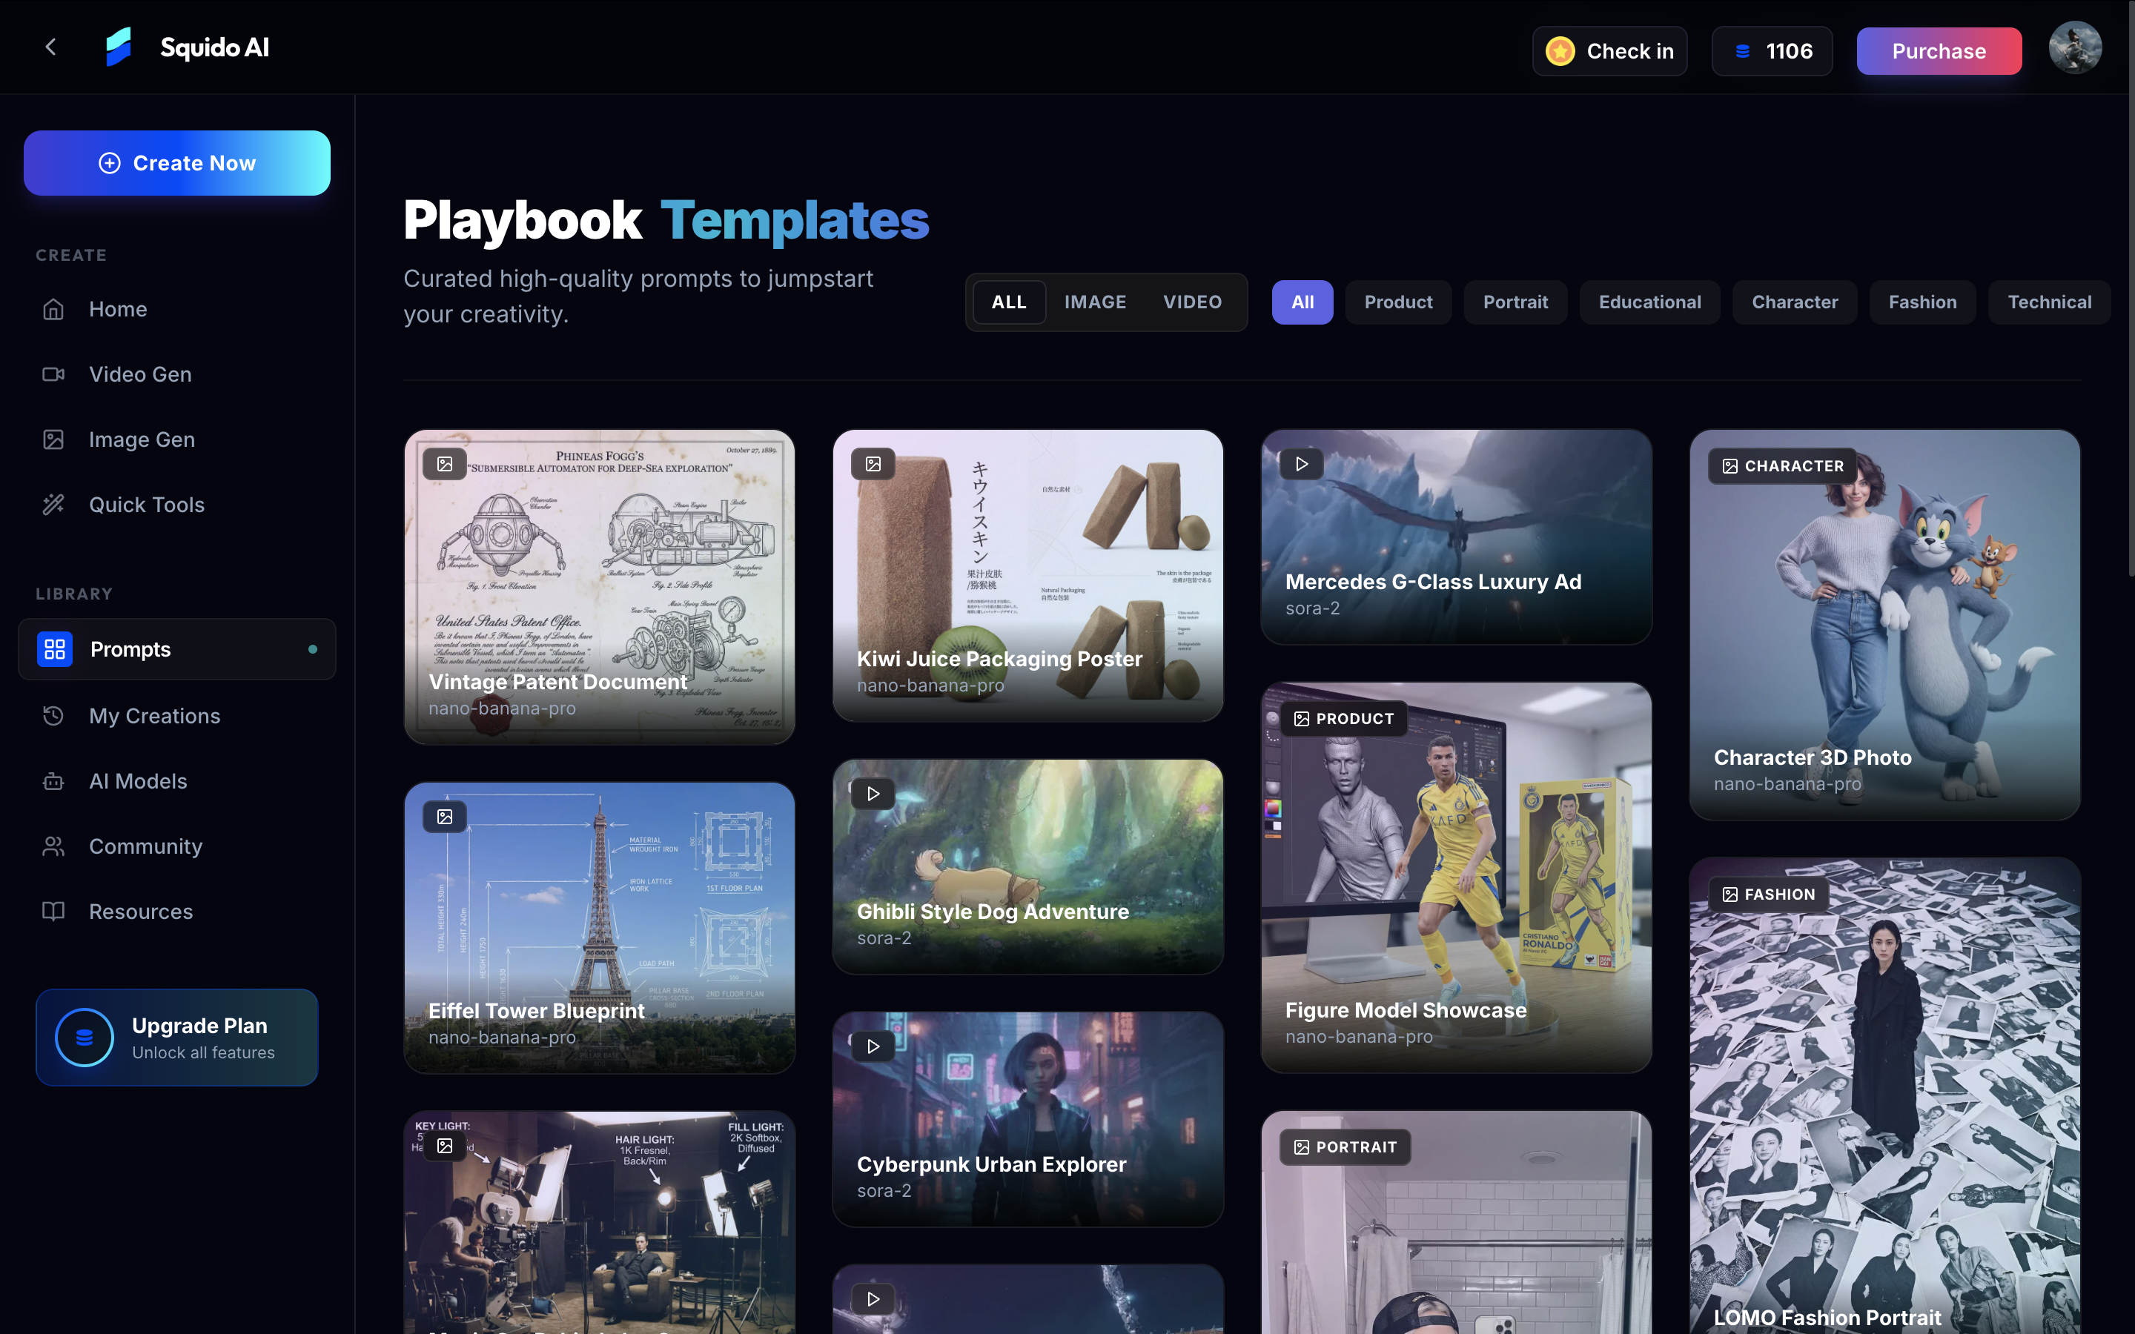
Task: Open My Creations history page
Action: 154,715
